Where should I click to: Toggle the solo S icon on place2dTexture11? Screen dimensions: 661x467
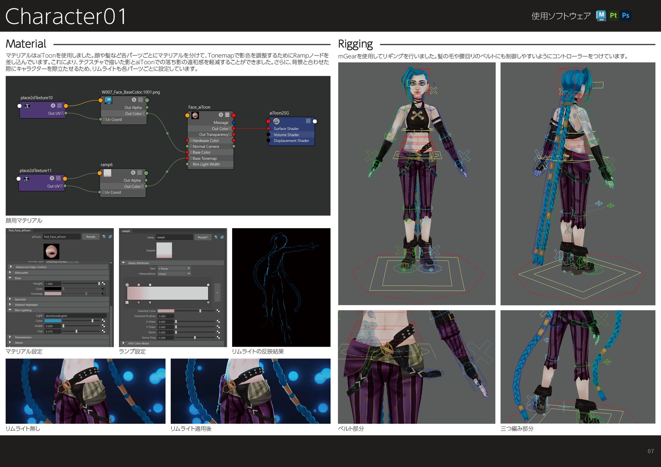click(52, 178)
